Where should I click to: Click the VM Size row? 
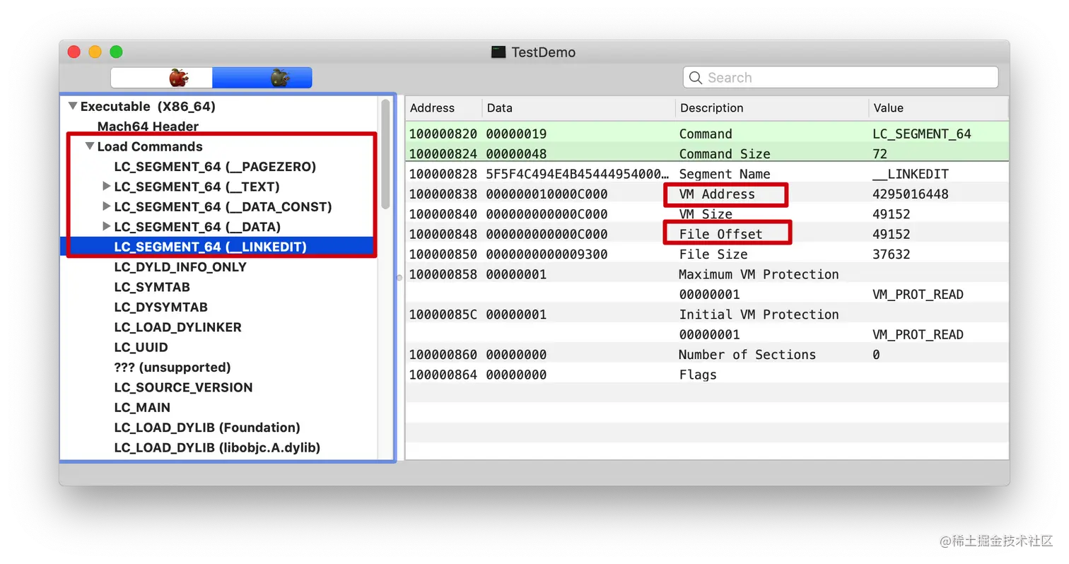(x=707, y=214)
